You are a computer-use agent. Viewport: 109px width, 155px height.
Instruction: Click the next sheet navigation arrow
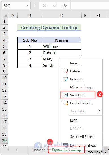[17, 150]
